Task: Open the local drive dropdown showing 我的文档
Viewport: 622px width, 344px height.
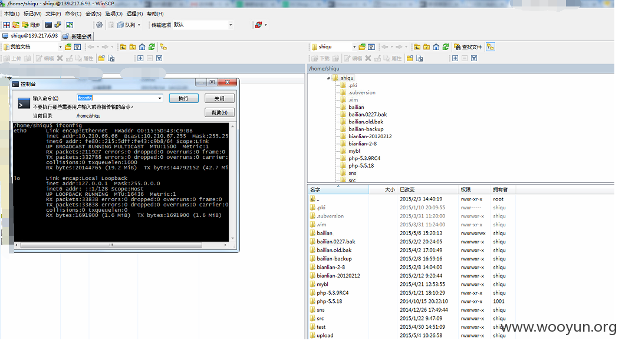Action: coord(32,46)
